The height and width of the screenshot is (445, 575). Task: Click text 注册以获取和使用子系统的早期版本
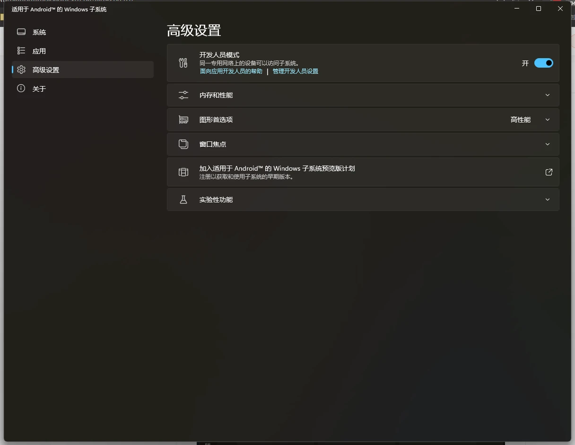(x=246, y=177)
